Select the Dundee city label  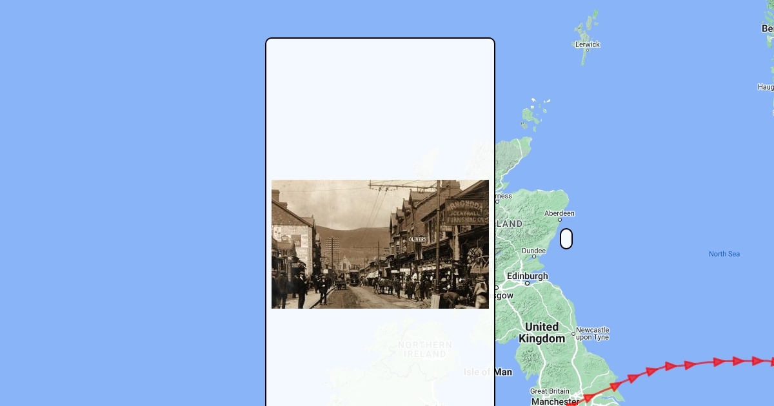(533, 251)
